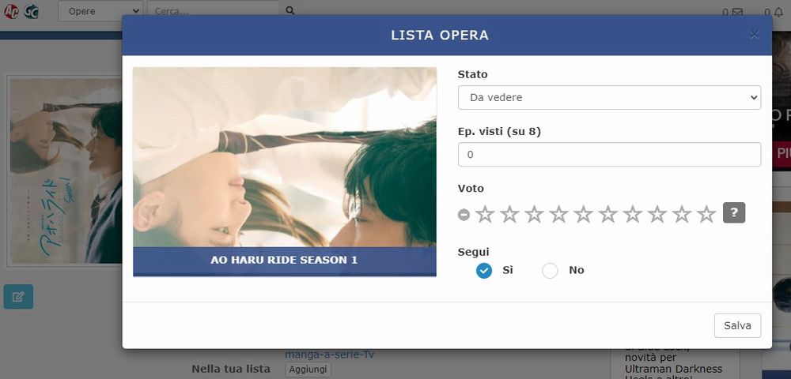The height and width of the screenshot is (379, 791).
Task: Click the Aggiungi button in background page
Action: [x=308, y=370]
